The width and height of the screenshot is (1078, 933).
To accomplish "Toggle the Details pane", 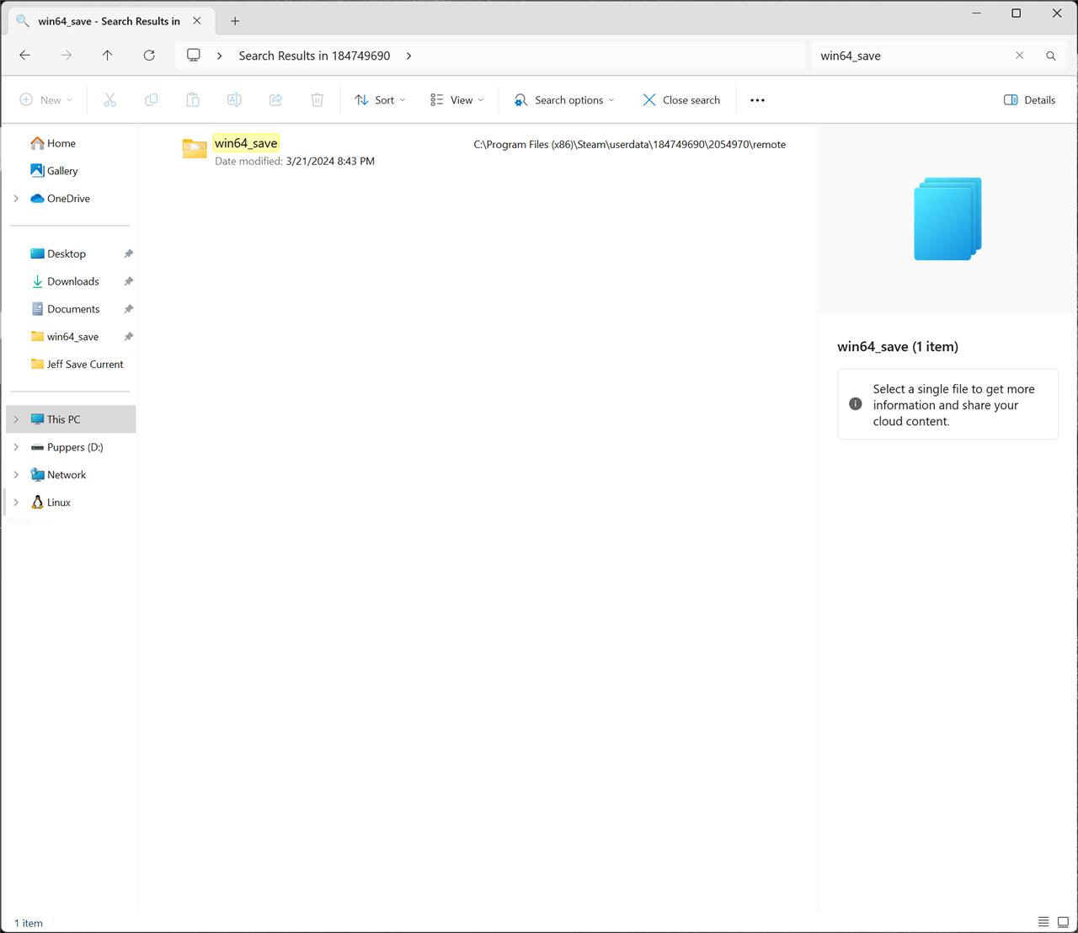I will (1029, 100).
